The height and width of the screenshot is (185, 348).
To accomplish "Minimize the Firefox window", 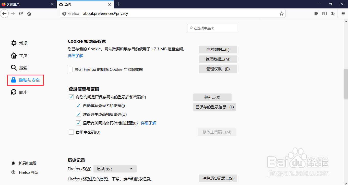I will pos(319,4).
